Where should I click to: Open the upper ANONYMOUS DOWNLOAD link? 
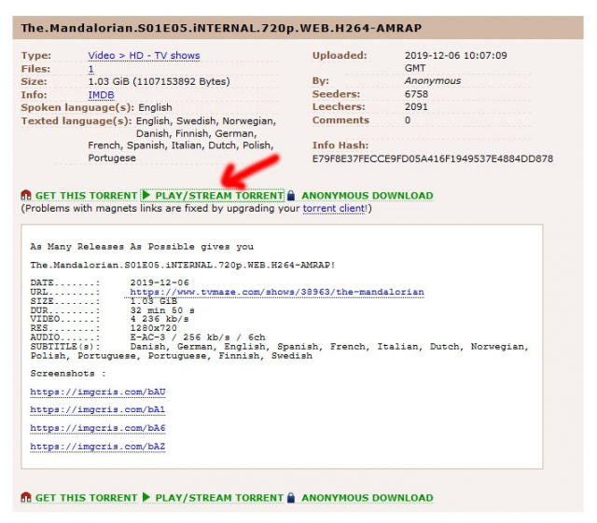point(368,196)
